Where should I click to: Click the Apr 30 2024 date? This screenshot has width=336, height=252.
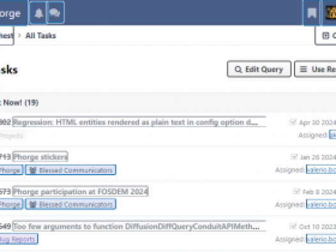(x=317, y=122)
